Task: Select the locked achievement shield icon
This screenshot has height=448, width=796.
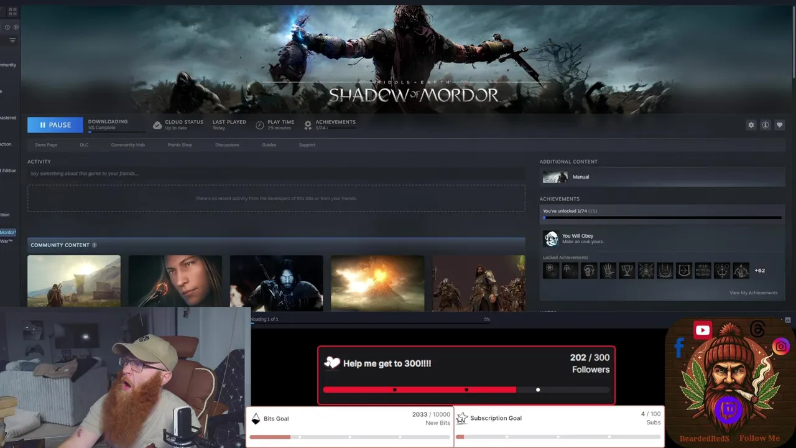Action: (683, 271)
